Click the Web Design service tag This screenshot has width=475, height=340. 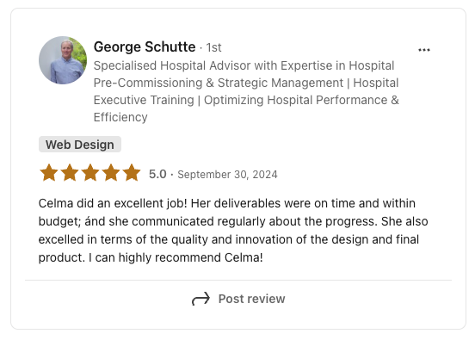coord(80,145)
